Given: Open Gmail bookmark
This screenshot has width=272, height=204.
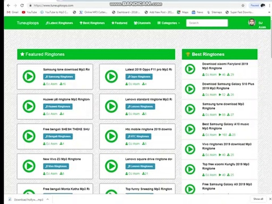Looking at the screenshot, I should (12, 12).
